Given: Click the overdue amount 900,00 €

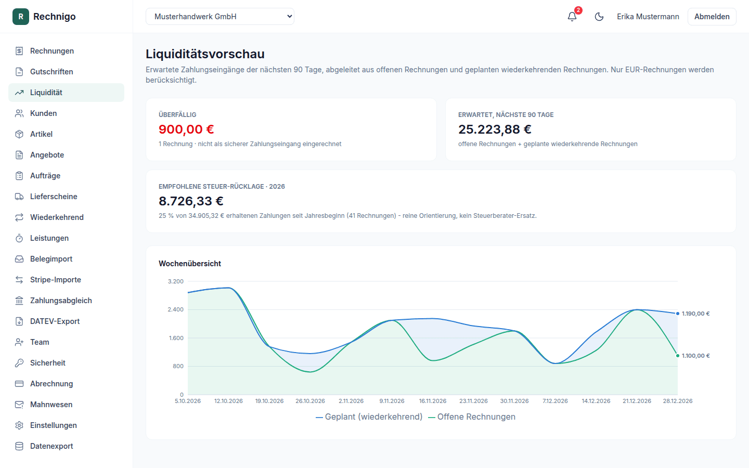Looking at the screenshot, I should [186, 129].
